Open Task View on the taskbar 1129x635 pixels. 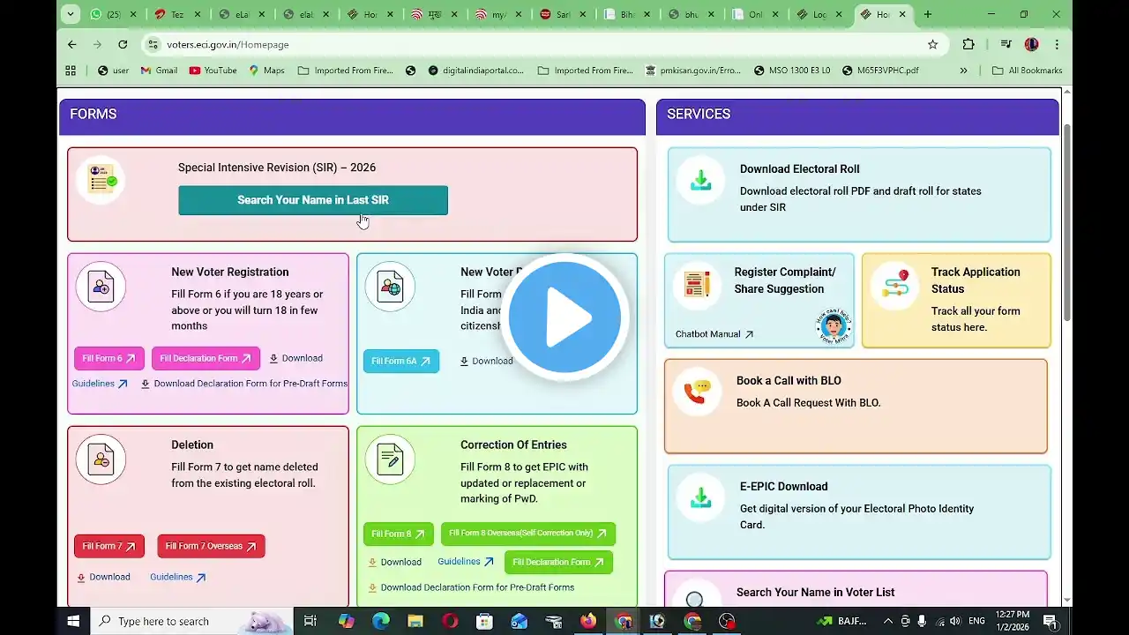click(310, 621)
